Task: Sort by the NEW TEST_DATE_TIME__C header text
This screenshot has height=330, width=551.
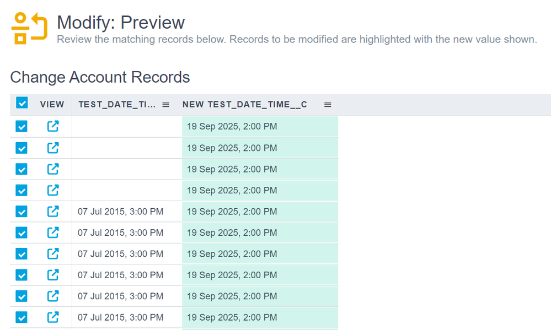Action: point(244,105)
